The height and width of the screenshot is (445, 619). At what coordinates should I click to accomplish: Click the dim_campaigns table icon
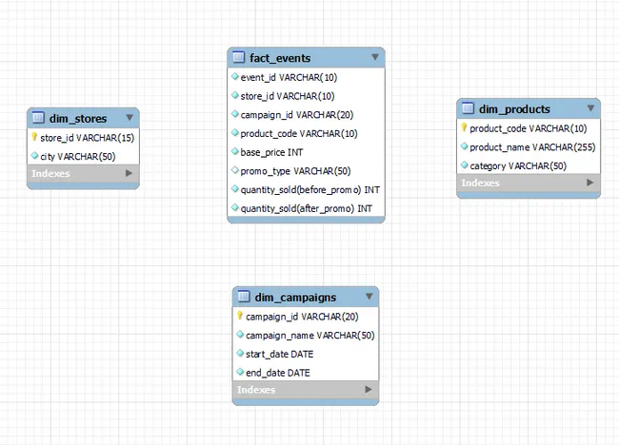pos(244,297)
